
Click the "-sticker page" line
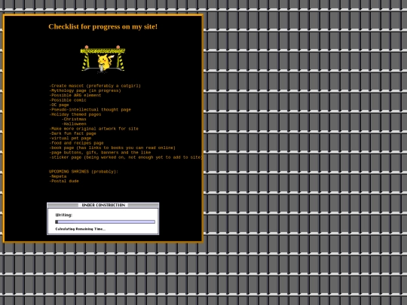[x=126, y=157]
